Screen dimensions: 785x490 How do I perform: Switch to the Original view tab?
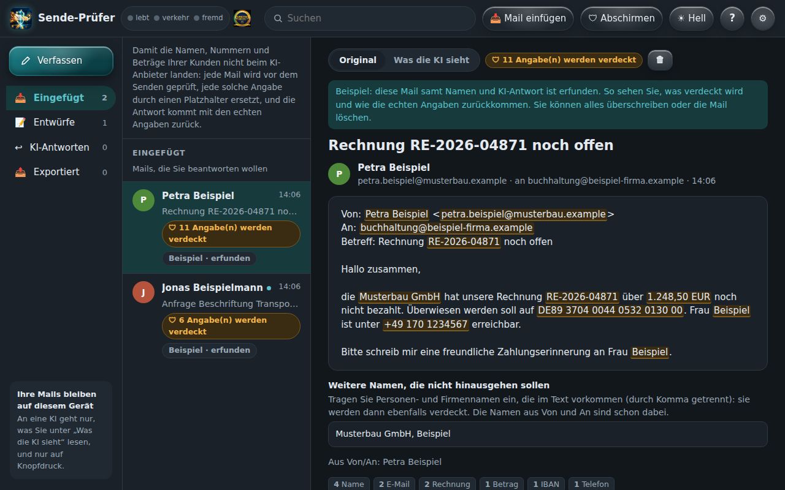tap(358, 60)
